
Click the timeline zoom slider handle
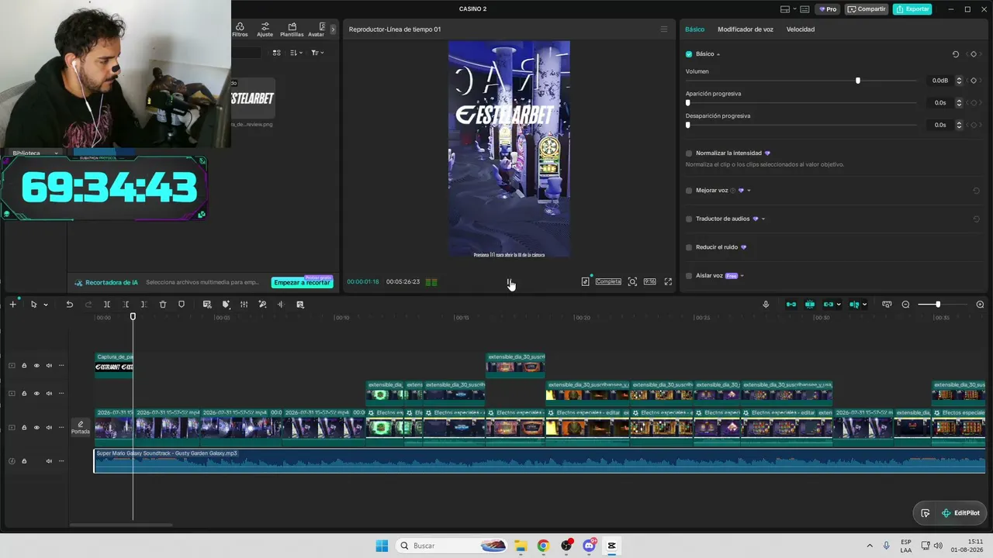tap(937, 305)
